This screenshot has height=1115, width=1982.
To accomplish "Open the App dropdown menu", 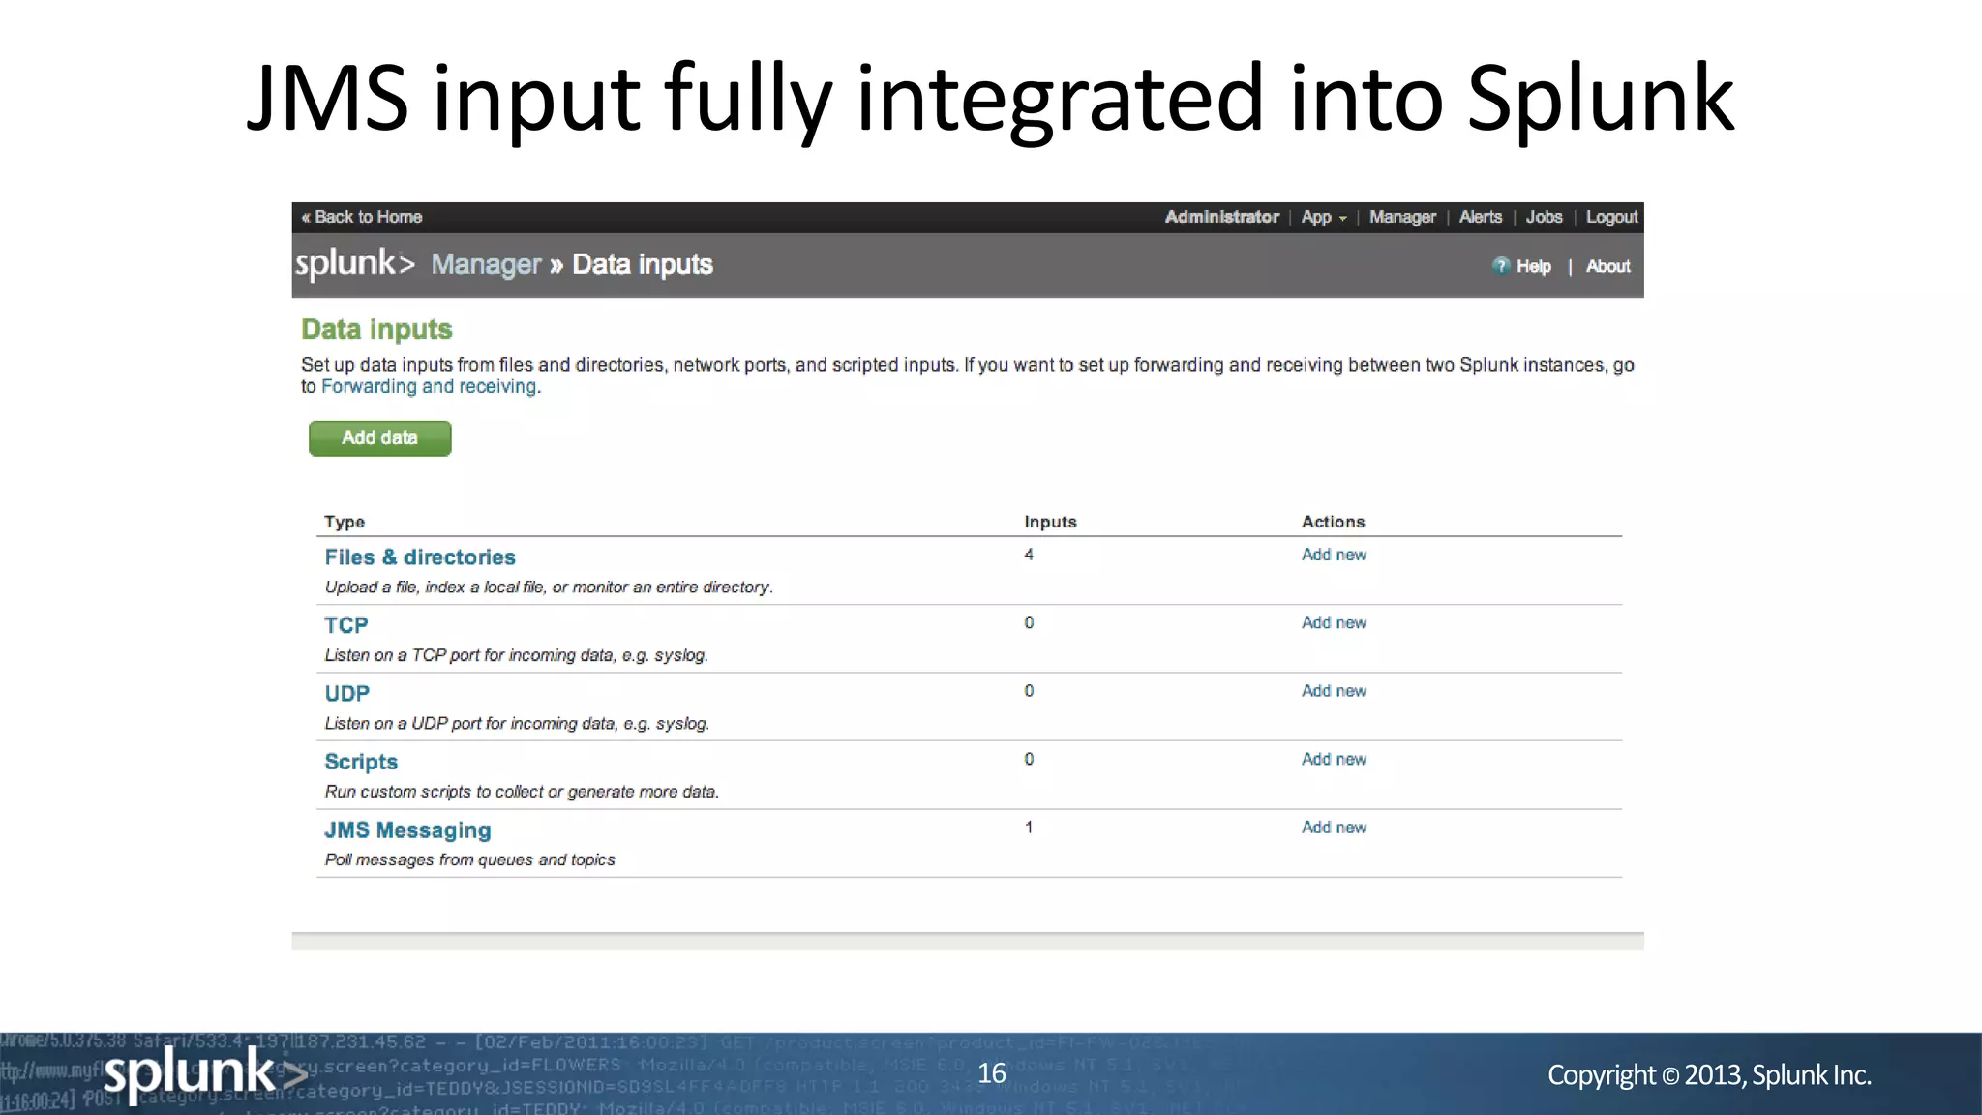I will pos(1323,217).
